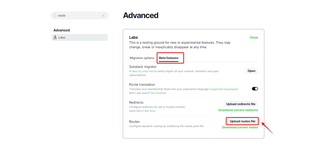
Task: Toggle the Portal translation switch
Action: pyautogui.click(x=255, y=89)
